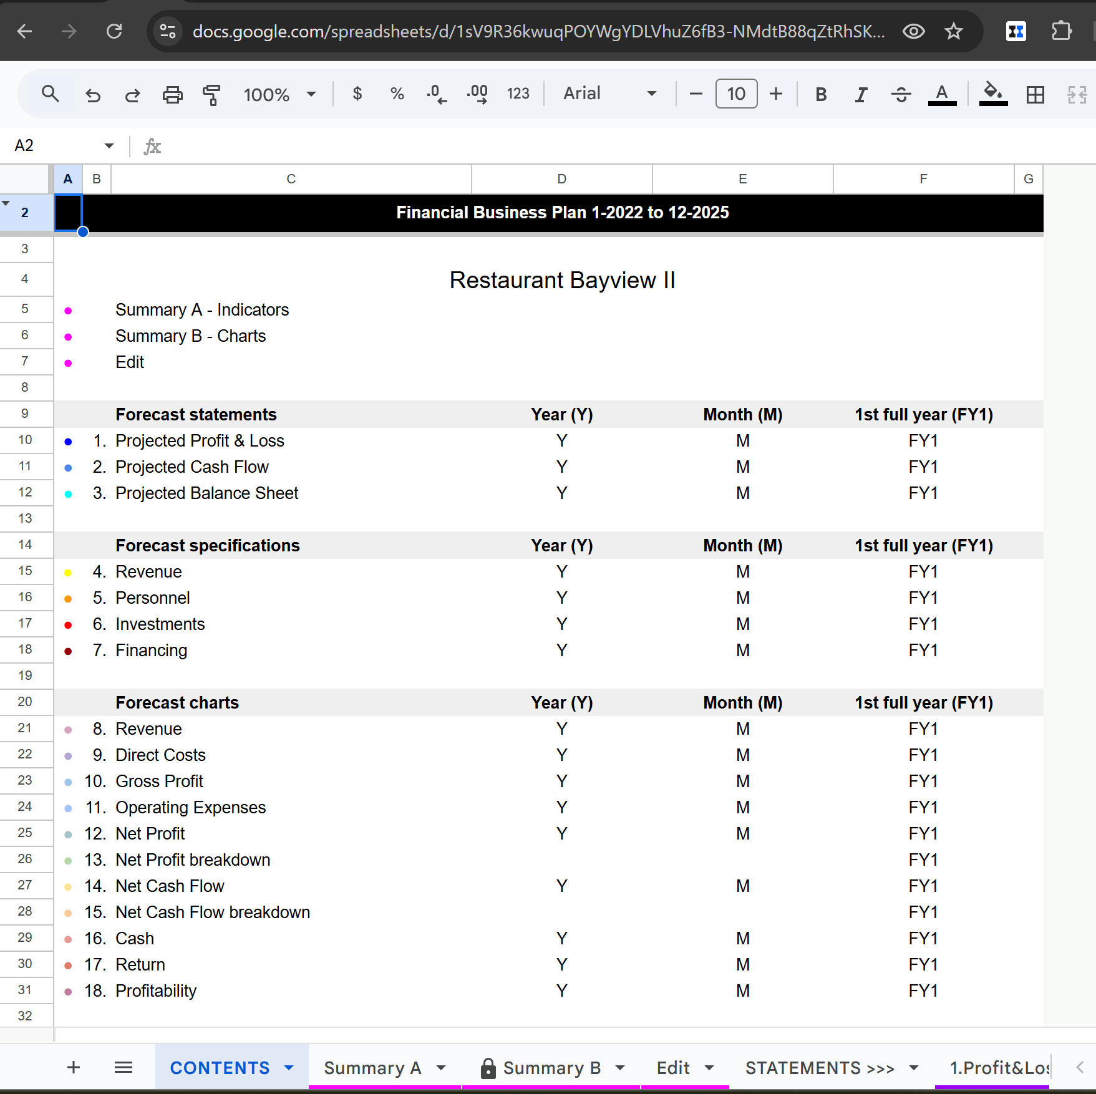Click the decrease decimal places icon
The height and width of the screenshot is (1094, 1096).
click(x=437, y=95)
